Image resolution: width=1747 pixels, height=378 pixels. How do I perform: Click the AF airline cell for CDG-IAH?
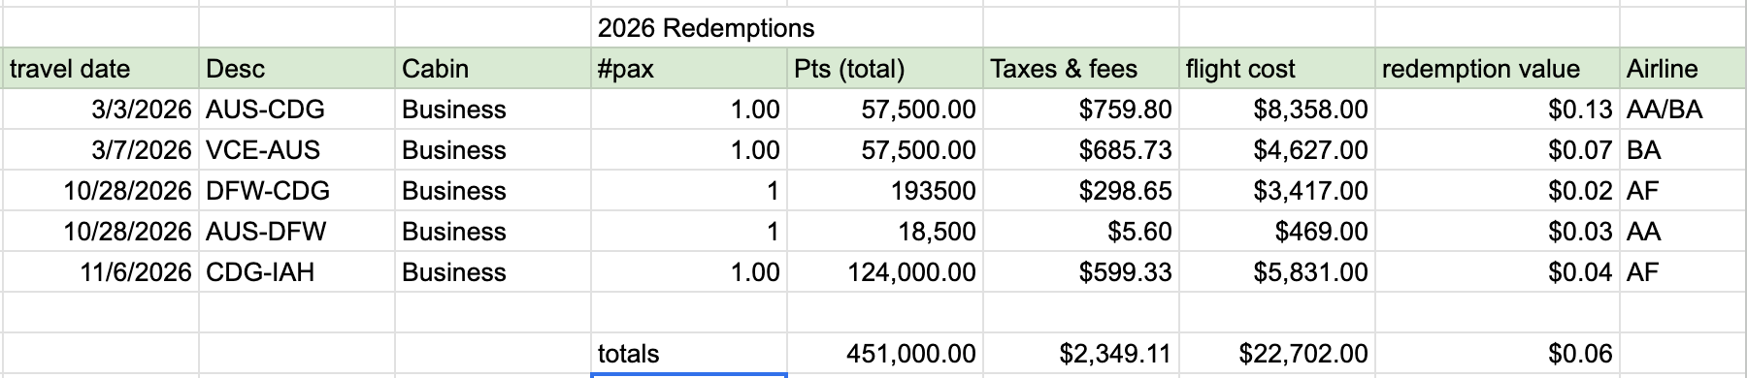pyautogui.click(x=1684, y=272)
